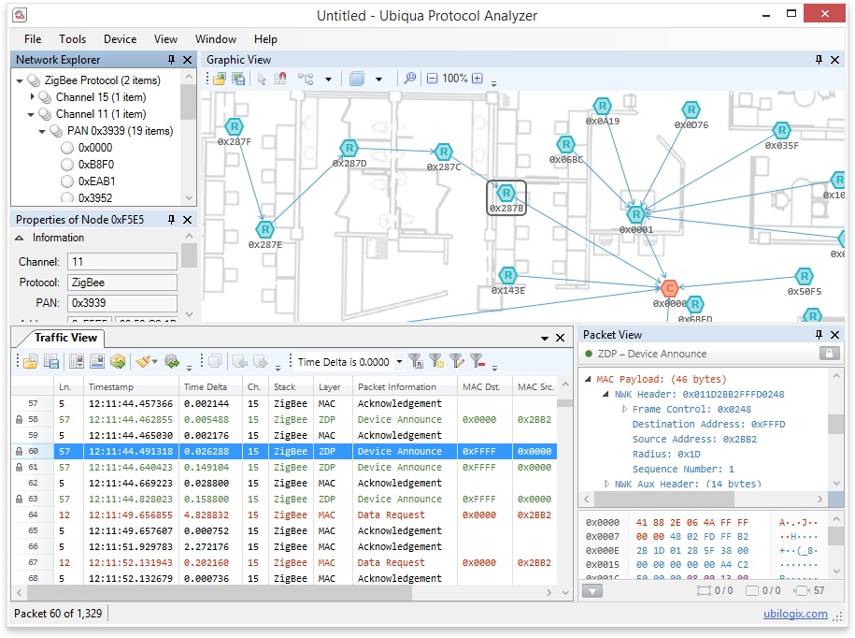Viewport: 855px width, 638px height.
Task: Open the Tools menu
Action: click(73, 39)
